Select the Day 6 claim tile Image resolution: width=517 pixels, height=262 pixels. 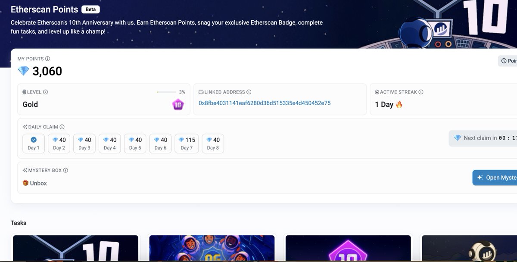click(x=161, y=143)
